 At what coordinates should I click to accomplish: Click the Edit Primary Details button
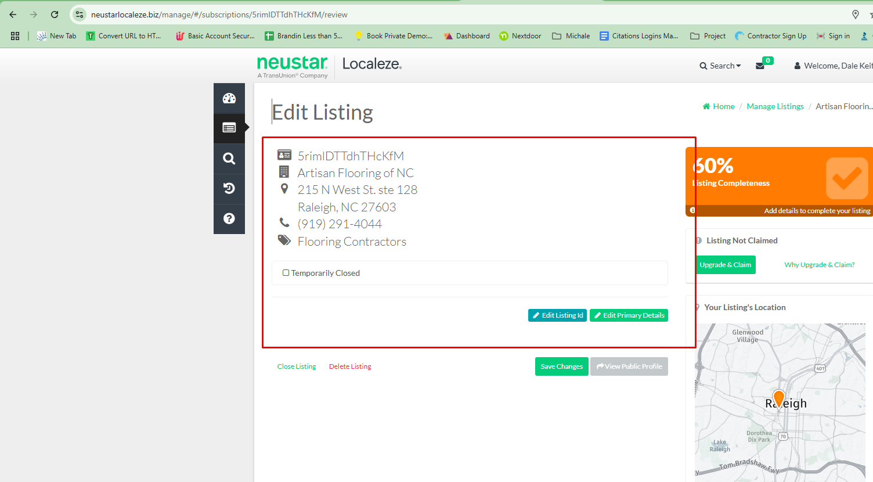629,315
